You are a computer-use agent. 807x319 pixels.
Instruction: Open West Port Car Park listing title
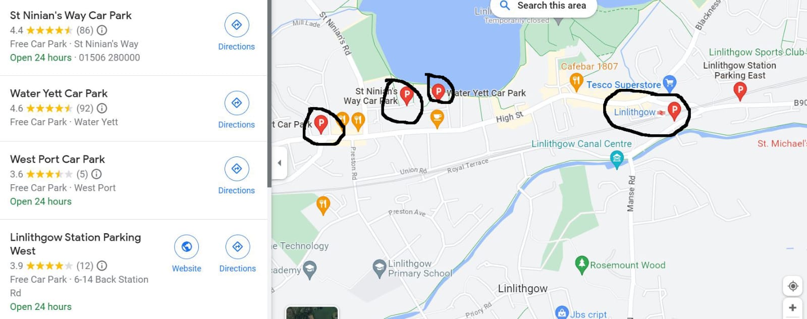click(x=58, y=159)
